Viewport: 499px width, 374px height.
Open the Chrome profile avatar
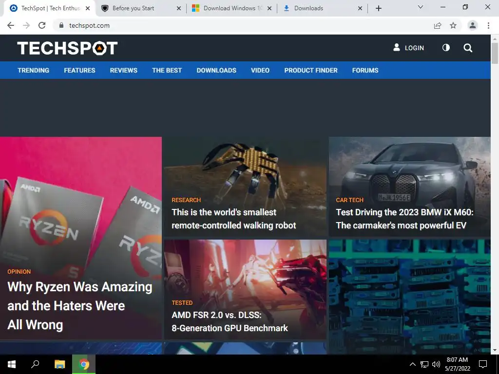pyautogui.click(x=473, y=25)
